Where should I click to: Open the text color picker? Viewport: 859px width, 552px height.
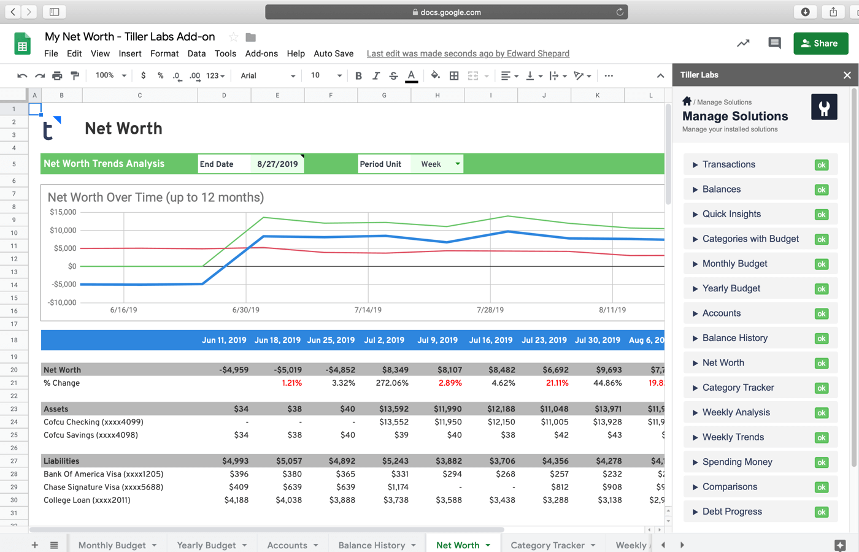coord(412,76)
